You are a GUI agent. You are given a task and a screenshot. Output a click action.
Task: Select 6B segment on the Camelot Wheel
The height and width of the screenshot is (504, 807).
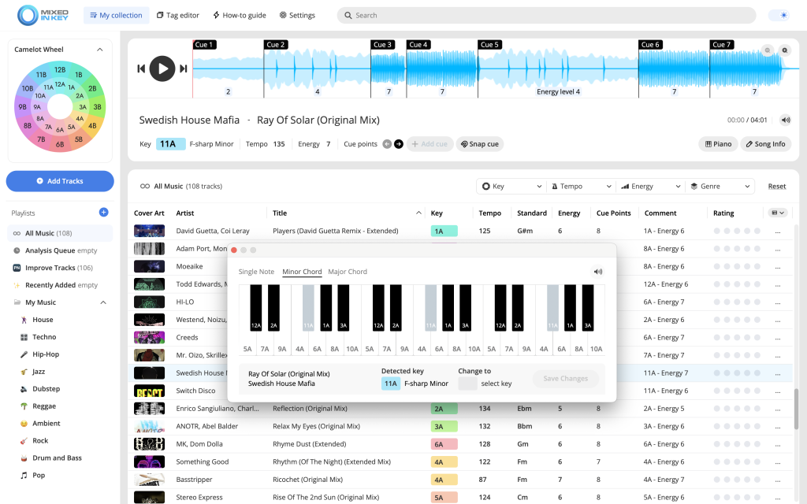[x=60, y=145]
